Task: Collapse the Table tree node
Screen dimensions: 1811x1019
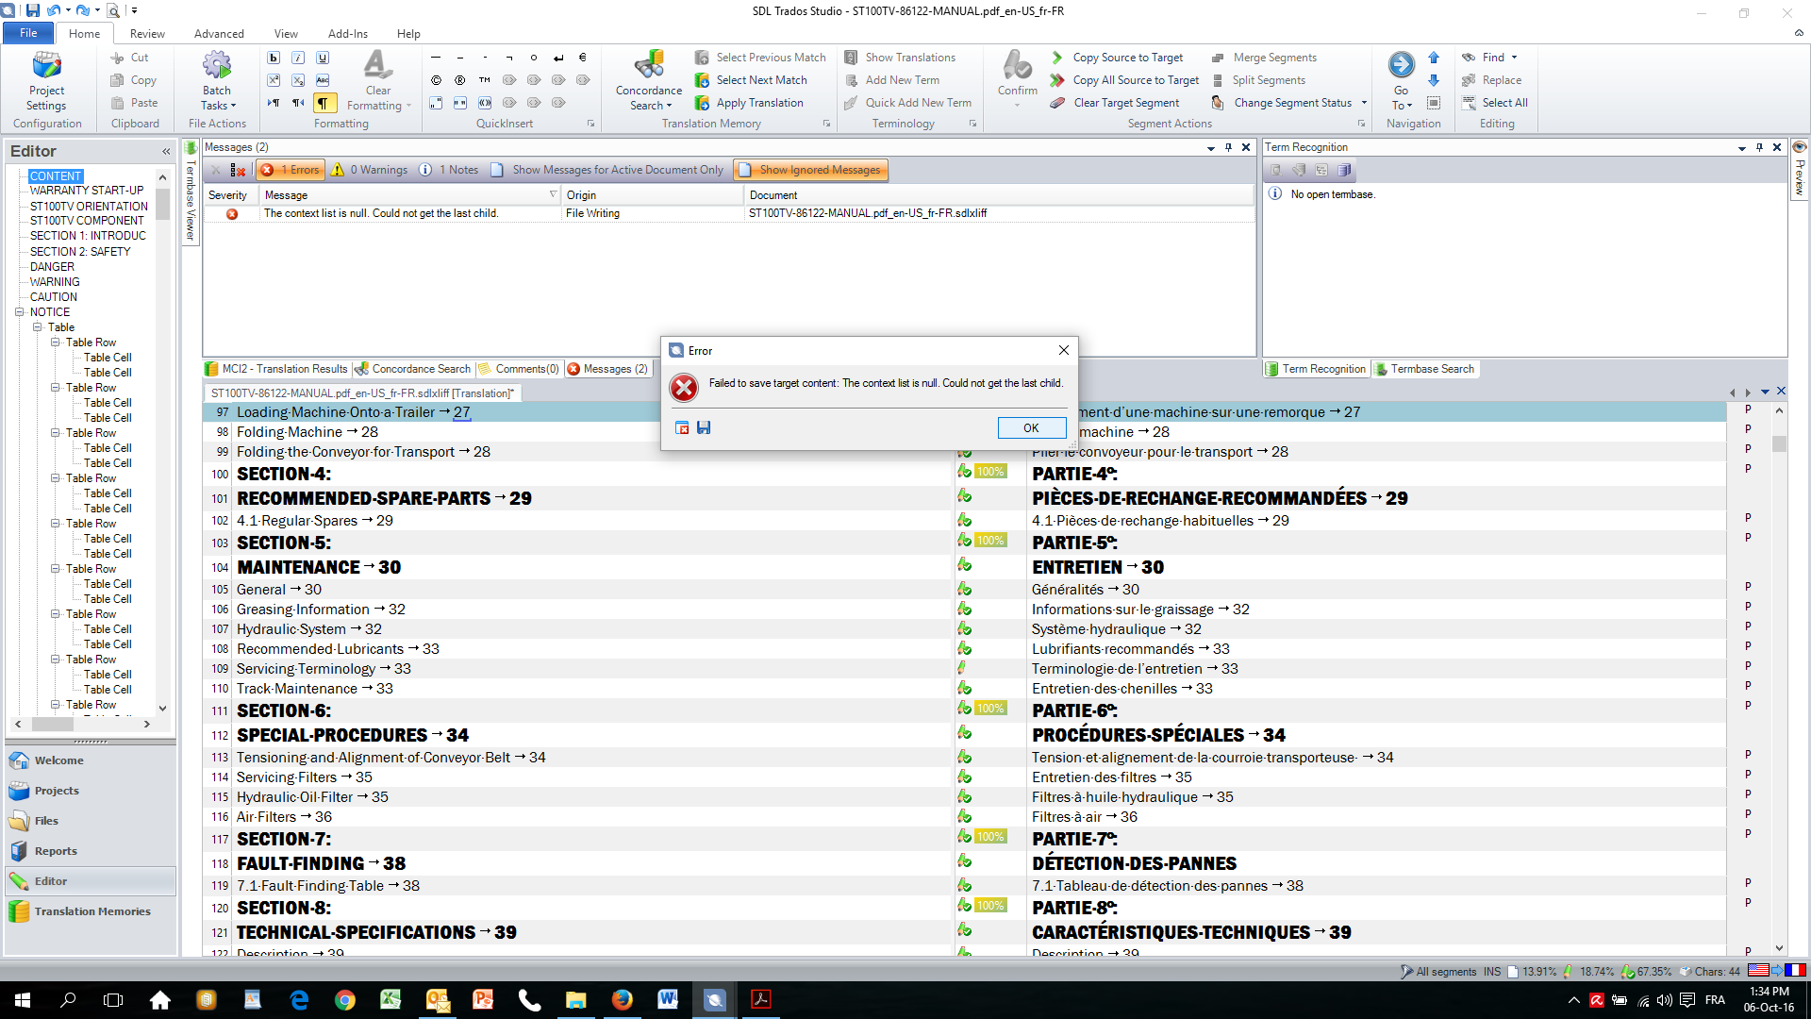Action: click(x=38, y=327)
